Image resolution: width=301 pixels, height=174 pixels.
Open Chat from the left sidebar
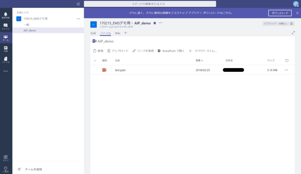6,26
